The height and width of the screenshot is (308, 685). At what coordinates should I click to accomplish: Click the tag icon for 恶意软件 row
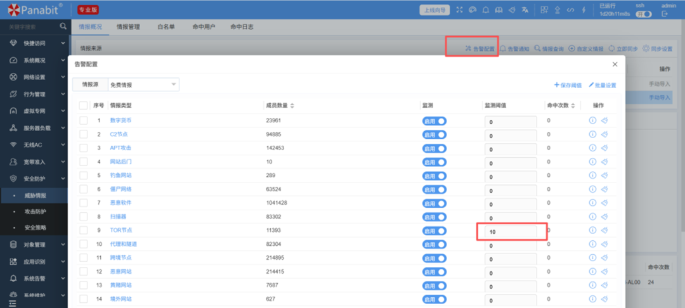coord(604,202)
